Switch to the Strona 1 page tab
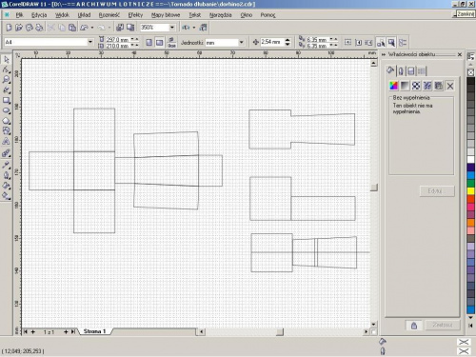This screenshot has height=357, width=476. pos(94,331)
